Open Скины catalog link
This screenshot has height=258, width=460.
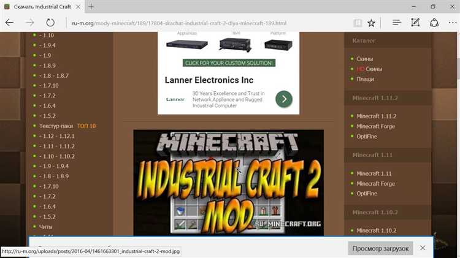tap(365, 59)
